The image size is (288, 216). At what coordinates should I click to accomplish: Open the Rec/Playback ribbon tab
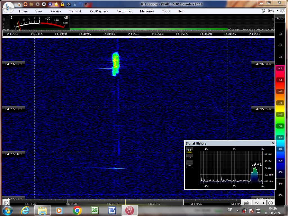(99, 11)
